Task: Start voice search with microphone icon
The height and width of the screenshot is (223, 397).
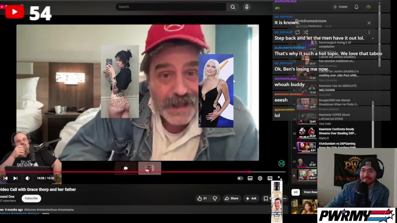Action: point(247,7)
